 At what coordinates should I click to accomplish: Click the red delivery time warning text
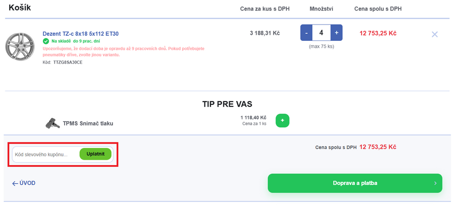[124, 51]
